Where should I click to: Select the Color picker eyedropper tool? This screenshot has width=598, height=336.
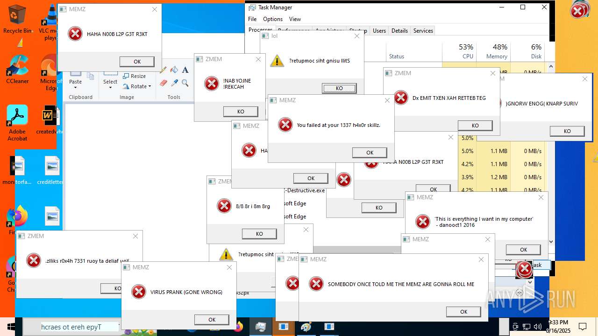pyautogui.click(x=174, y=83)
